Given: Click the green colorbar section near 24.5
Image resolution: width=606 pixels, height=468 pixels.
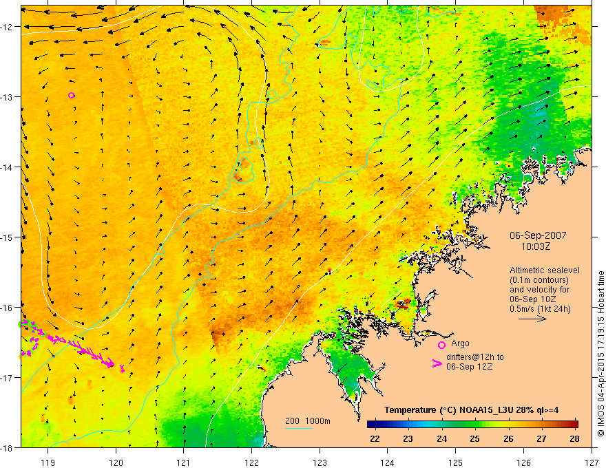Looking at the screenshot, I should tap(459, 424).
